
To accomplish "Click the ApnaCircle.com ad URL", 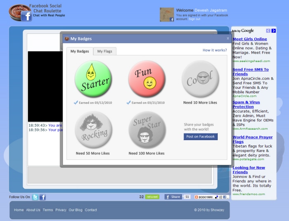I will point(244,96).
